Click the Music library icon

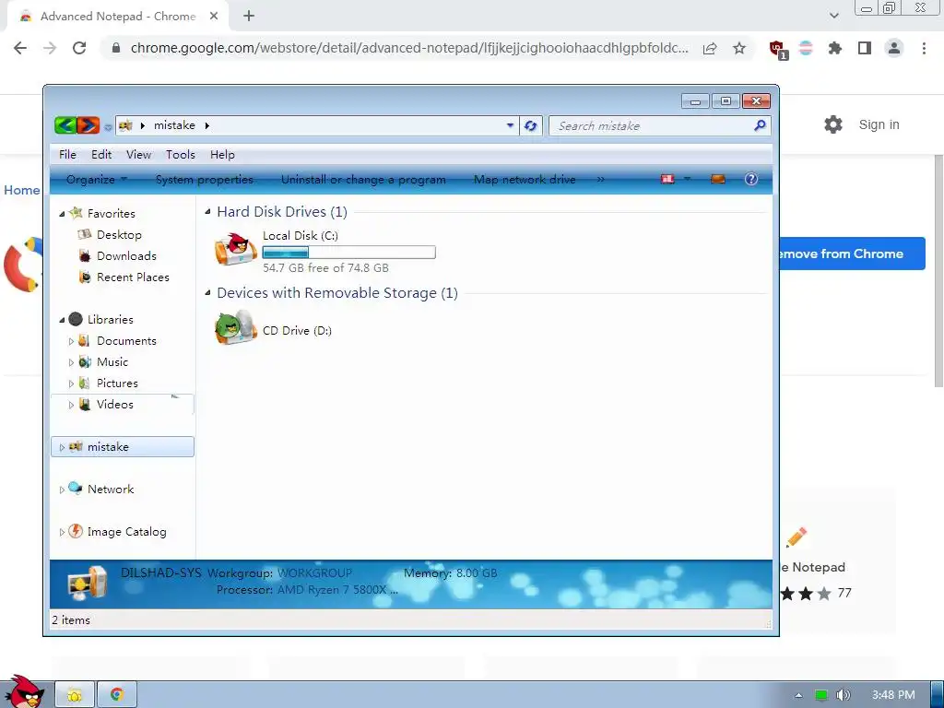click(85, 361)
